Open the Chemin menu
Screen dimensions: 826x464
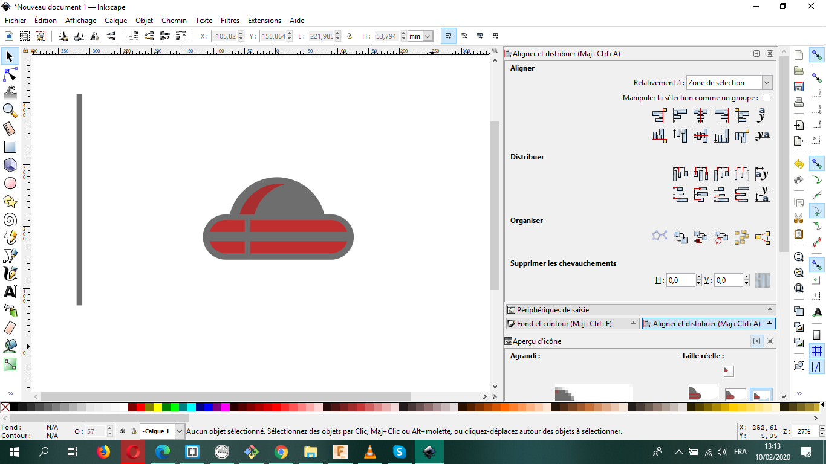click(x=174, y=21)
